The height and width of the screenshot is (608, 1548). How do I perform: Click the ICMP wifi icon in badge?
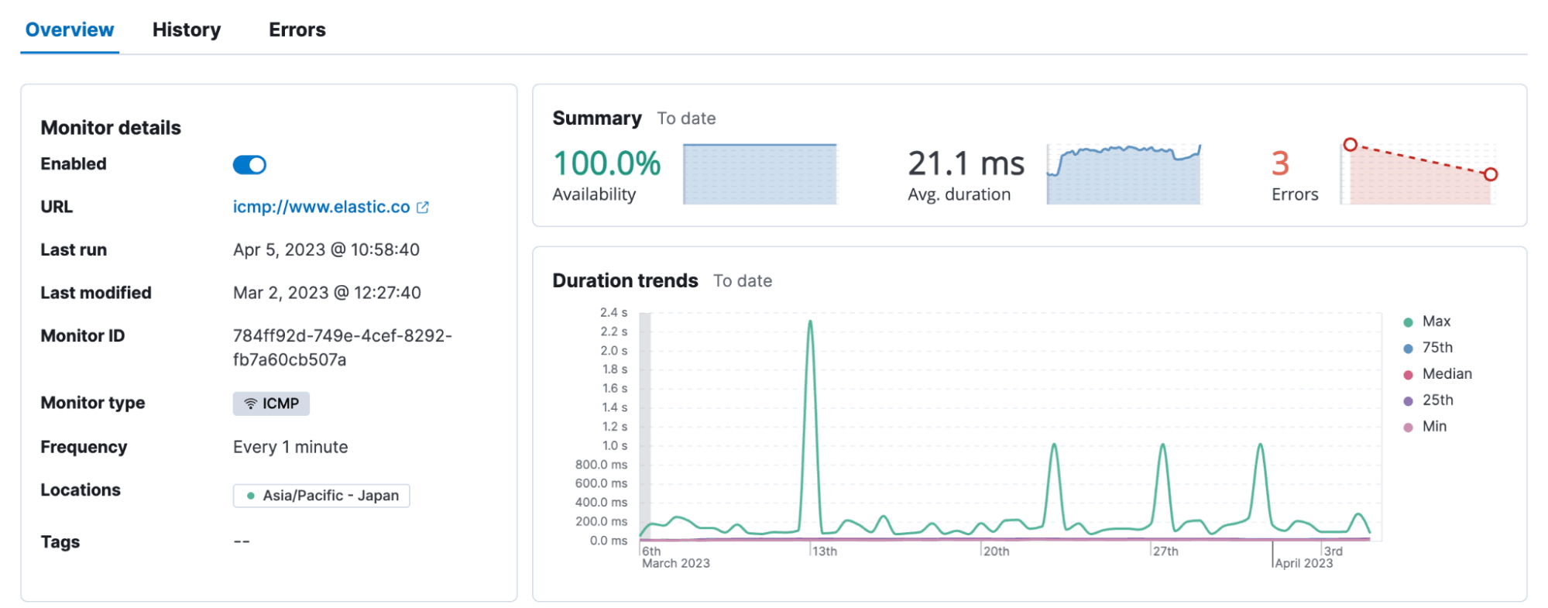point(250,404)
